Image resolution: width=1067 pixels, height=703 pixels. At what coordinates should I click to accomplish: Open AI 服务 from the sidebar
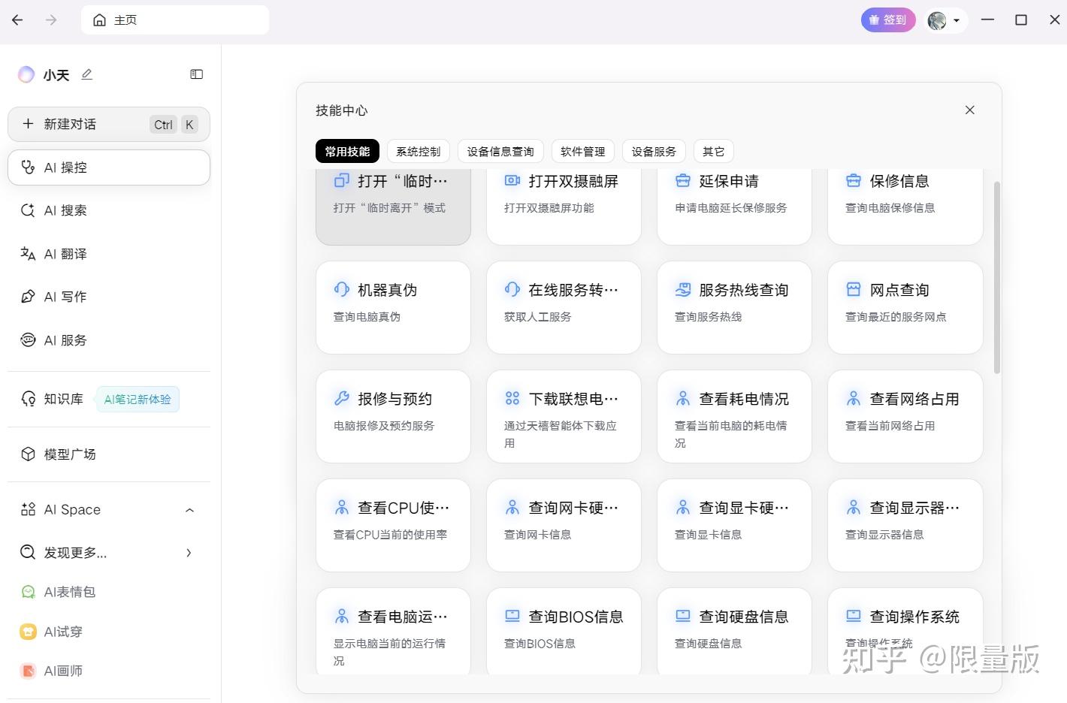coord(109,340)
